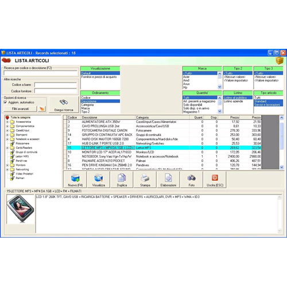The width and height of the screenshot is (287, 287).
Task: Click the Uscita (ESC) exit icon
Action: coord(215,180)
